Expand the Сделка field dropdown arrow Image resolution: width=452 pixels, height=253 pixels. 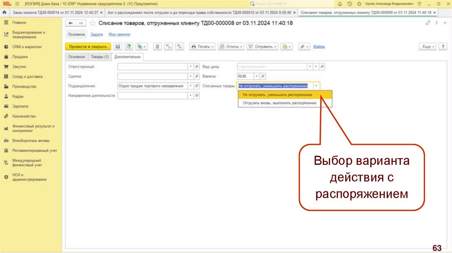(x=191, y=76)
